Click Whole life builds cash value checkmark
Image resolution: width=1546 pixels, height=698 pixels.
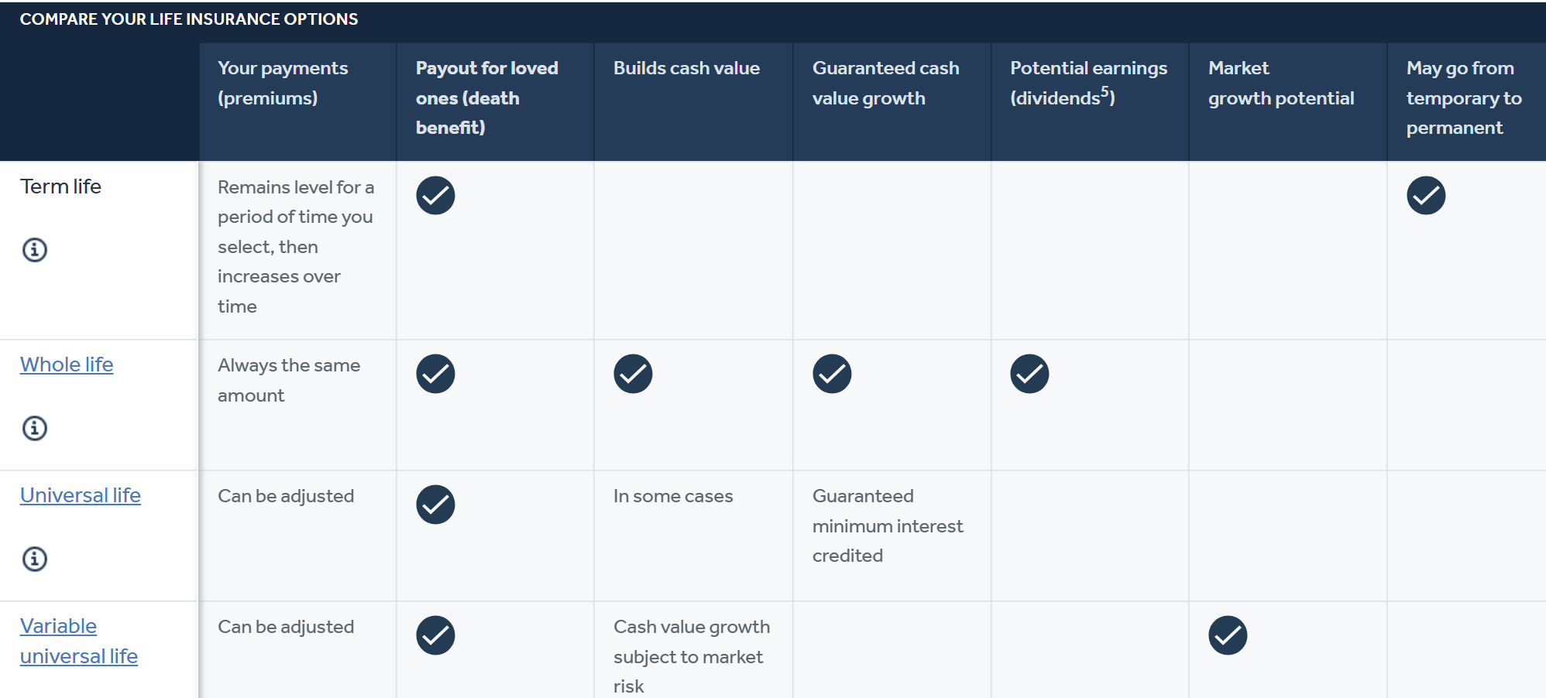(633, 374)
